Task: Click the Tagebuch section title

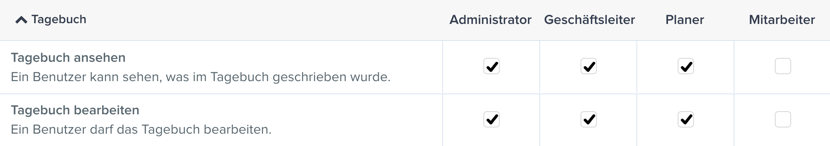Action: (59, 19)
